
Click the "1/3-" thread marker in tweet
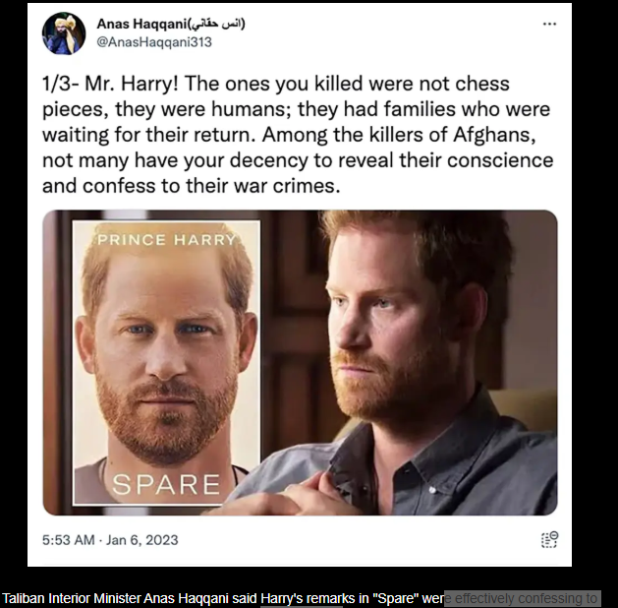click(63, 85)
